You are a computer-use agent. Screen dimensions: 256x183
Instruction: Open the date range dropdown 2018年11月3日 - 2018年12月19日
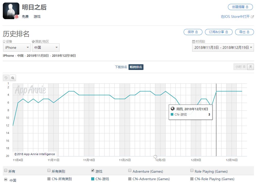click(223, 48)
